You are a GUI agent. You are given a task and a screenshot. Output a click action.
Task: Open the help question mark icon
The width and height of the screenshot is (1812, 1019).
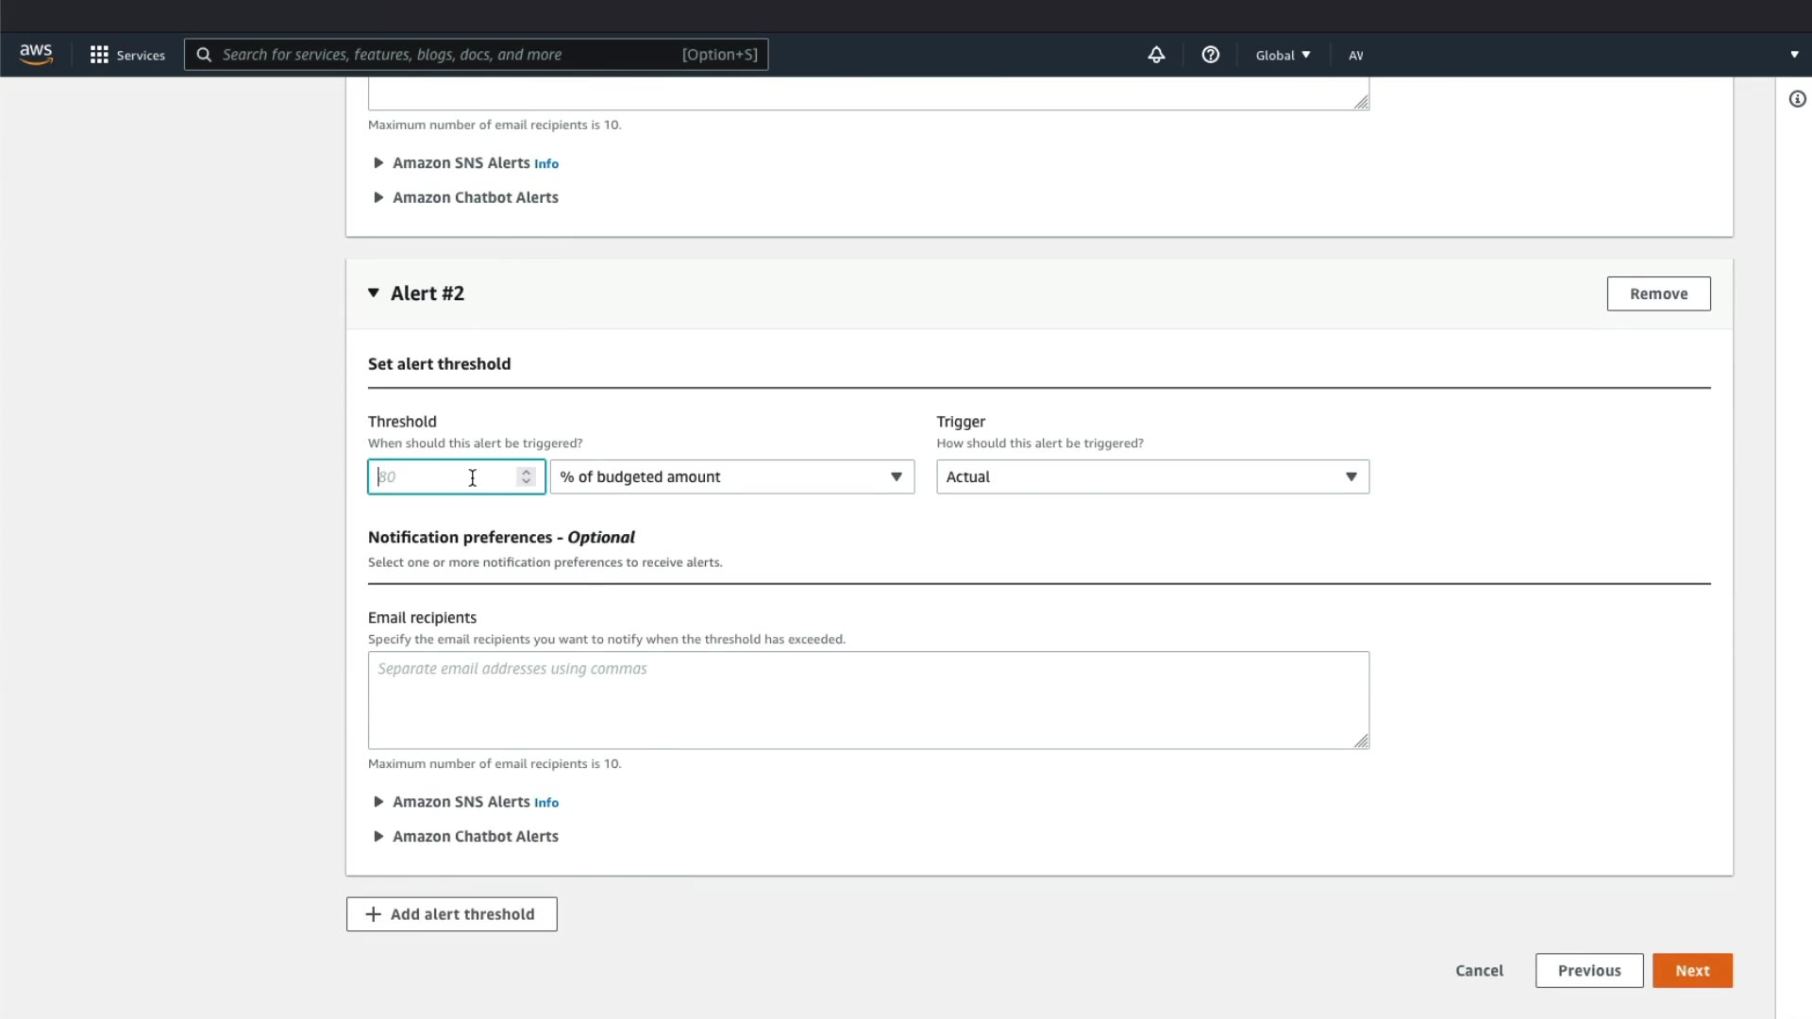coord(1210,55)
